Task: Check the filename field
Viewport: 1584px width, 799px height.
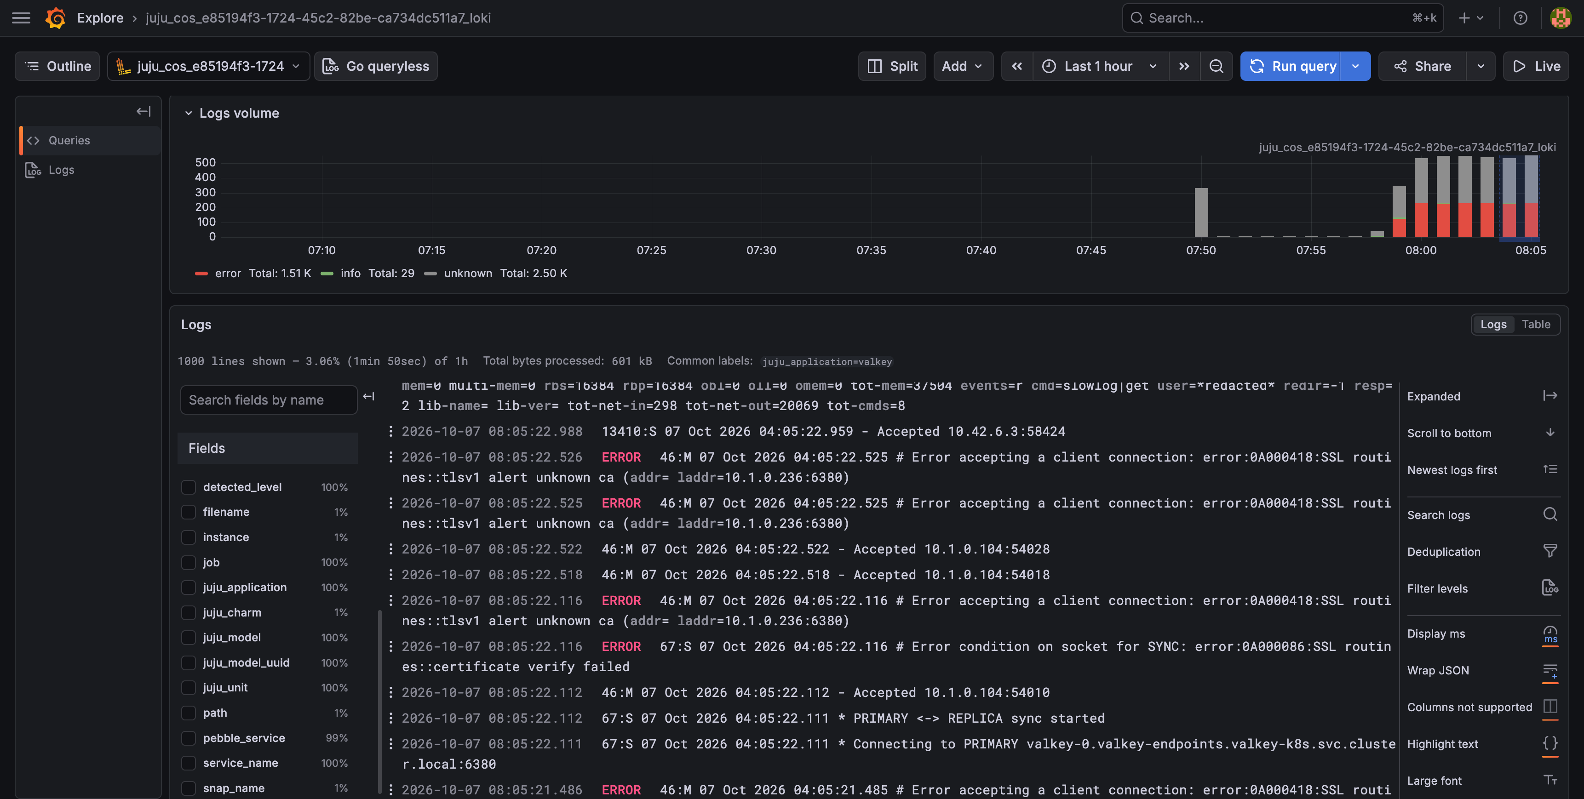Action: [x=188, y=512]
